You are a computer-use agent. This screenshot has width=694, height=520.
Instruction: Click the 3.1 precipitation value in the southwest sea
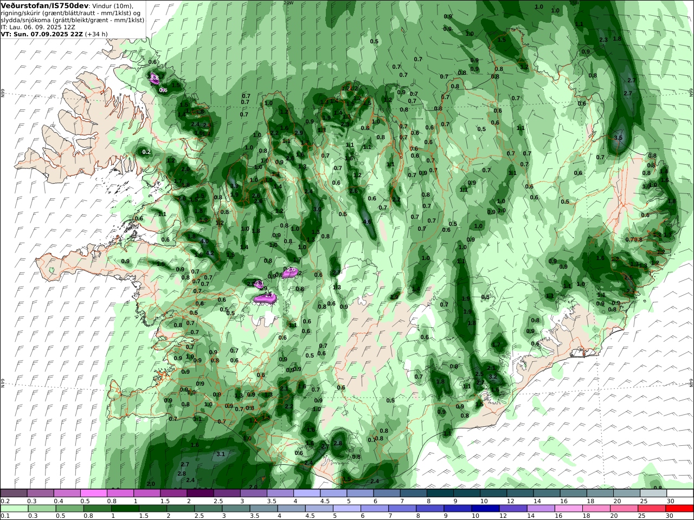pyautogui.click(x=221, y=454)
